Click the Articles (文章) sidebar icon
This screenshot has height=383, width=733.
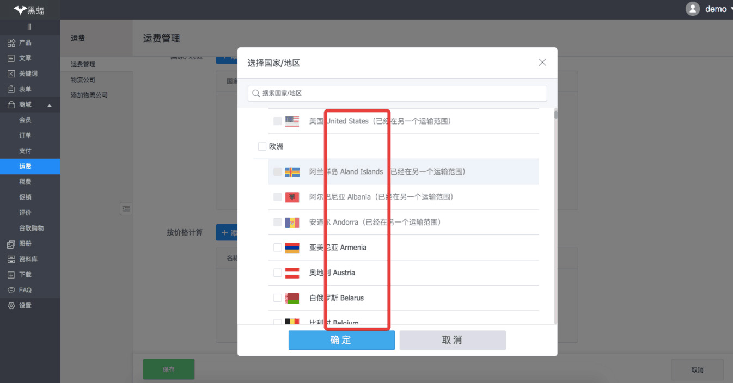click(x=11, y=58)
